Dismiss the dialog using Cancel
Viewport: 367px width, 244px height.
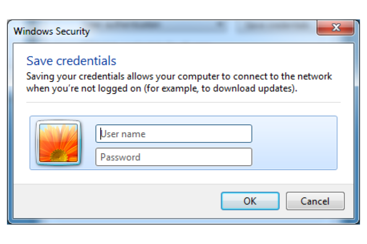coord(315,201)
